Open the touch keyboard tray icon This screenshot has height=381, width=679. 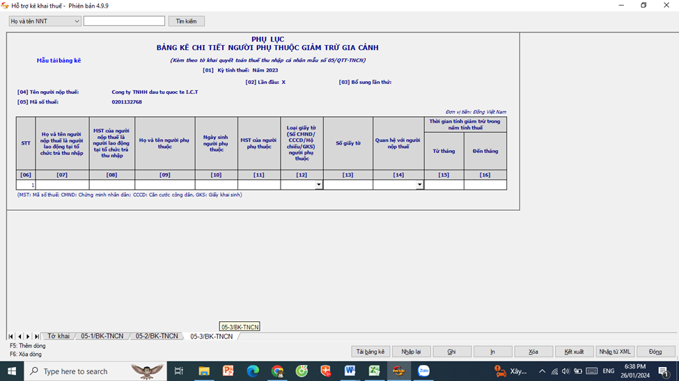[591, 371]
